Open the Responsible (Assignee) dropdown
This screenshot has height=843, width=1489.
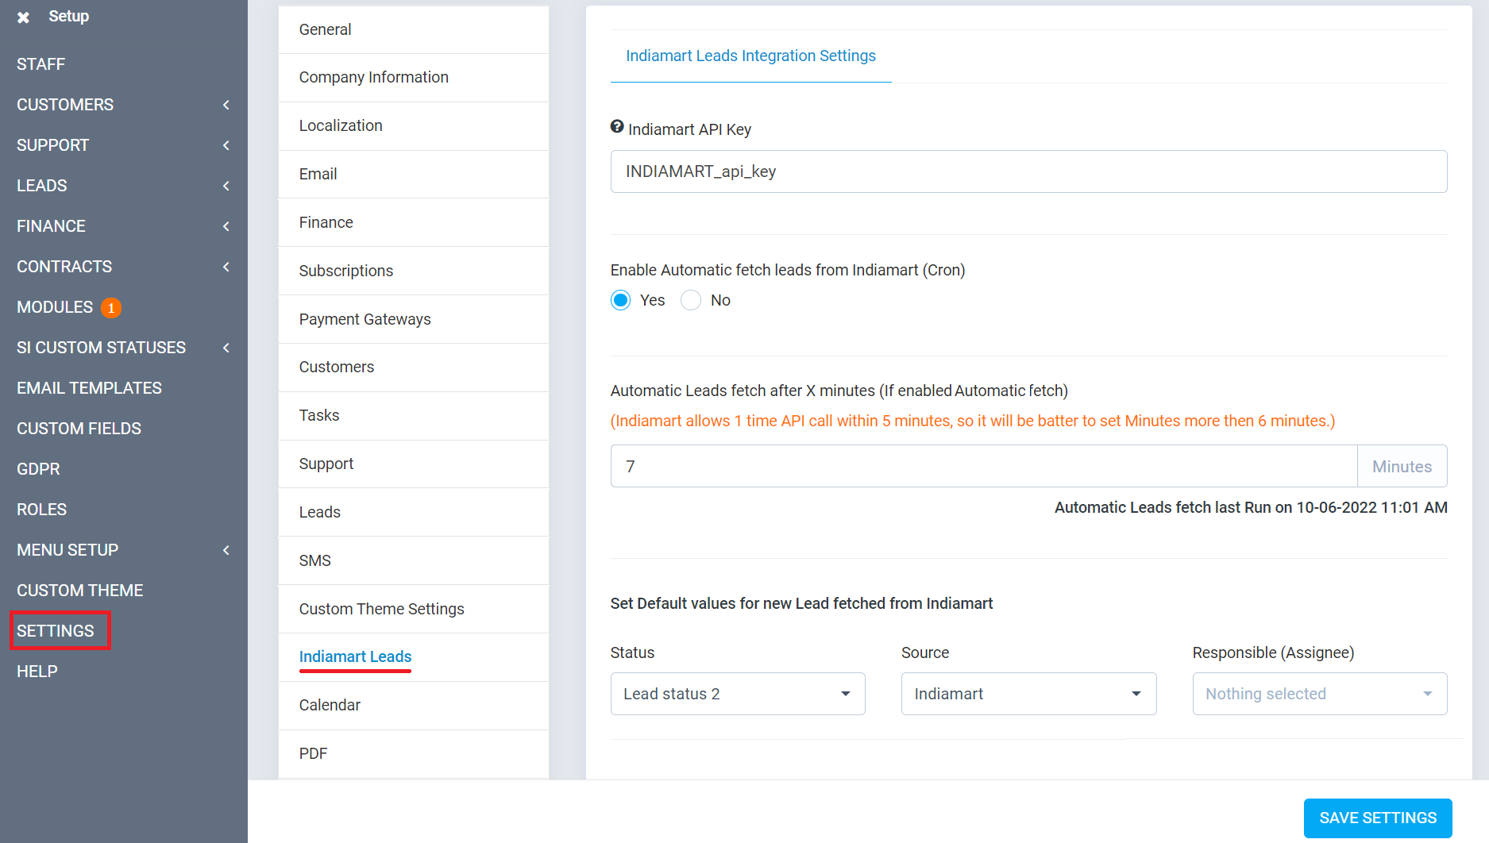click(1318, 693)
